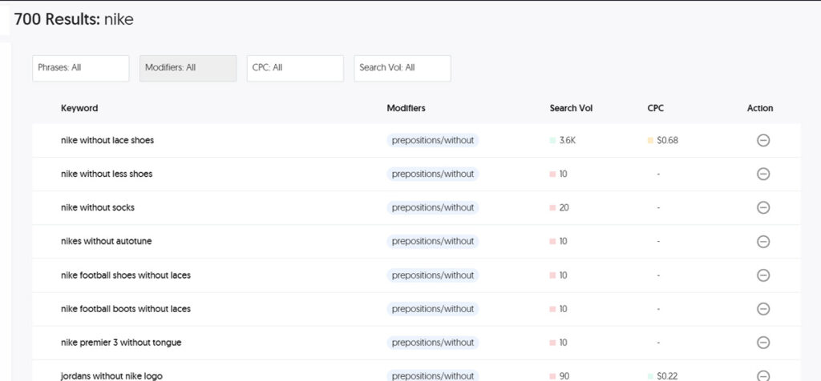
Task: Click search volume 20 for 'nike without socks'
Action: 564,207
